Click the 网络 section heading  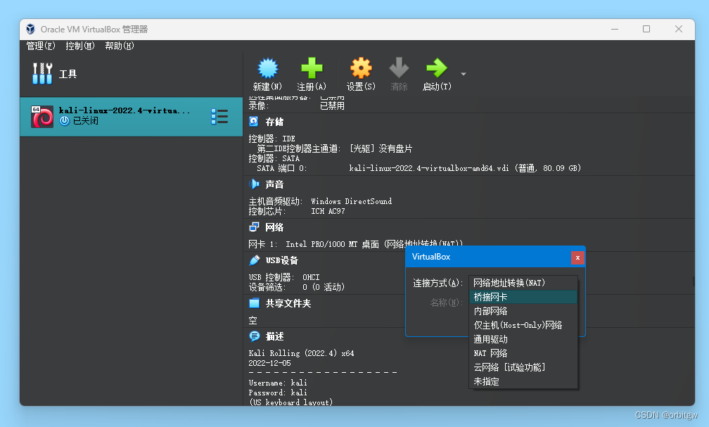coord(274,227)
